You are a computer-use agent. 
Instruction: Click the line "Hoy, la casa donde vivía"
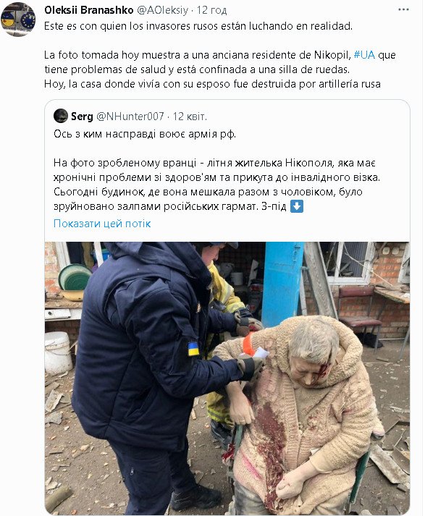click(x=212, y=84)
